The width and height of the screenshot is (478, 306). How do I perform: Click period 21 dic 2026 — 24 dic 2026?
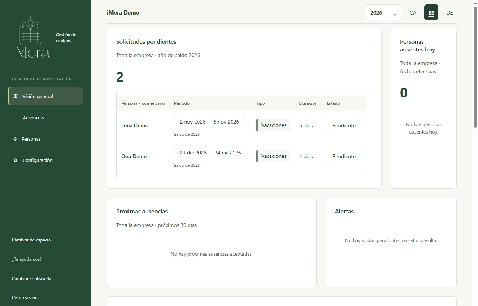[210, 153]
